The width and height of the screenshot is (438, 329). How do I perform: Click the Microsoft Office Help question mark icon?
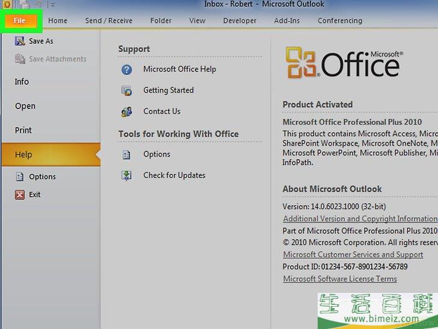pos(126,69)
